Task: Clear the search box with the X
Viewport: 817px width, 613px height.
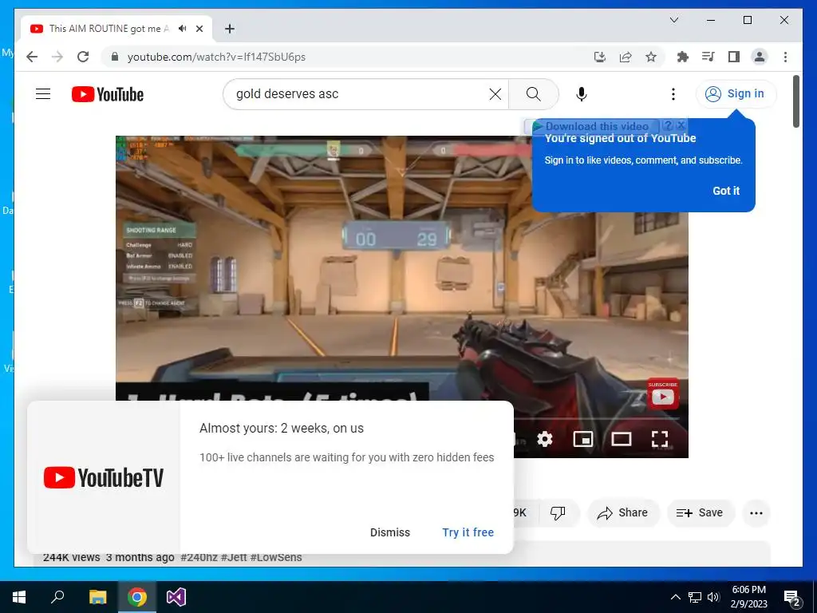Action: 495,94
